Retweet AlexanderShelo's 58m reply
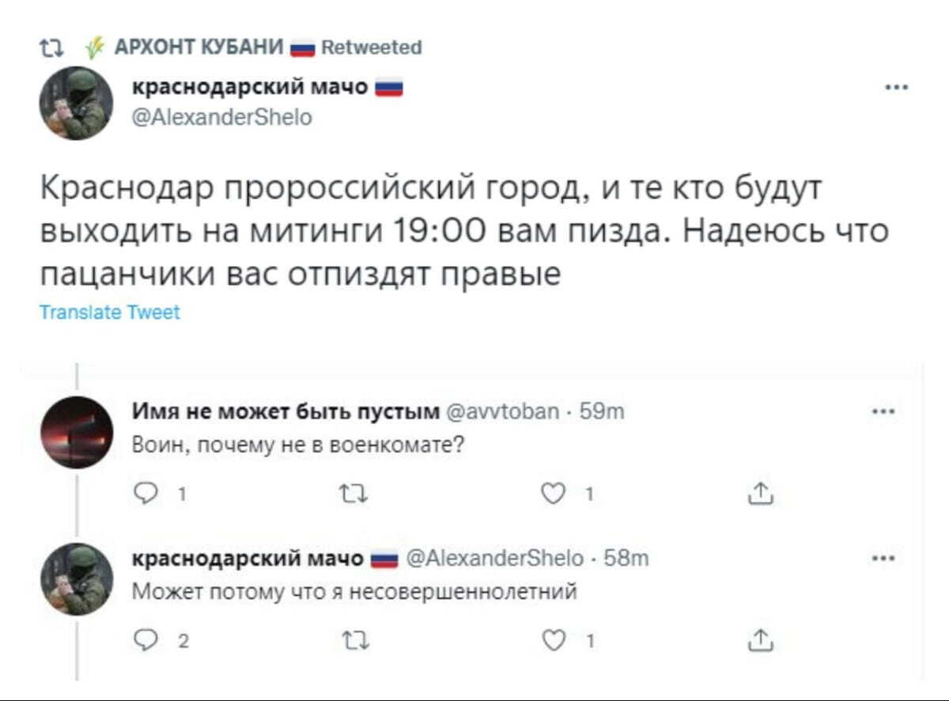This screenshot has width=949, height=701. click(x=348, y=641)
